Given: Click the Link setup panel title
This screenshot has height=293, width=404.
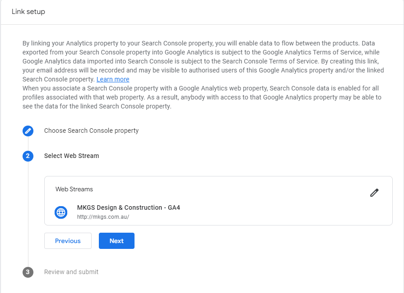Looking at the screenshot, I should point(28,12).
